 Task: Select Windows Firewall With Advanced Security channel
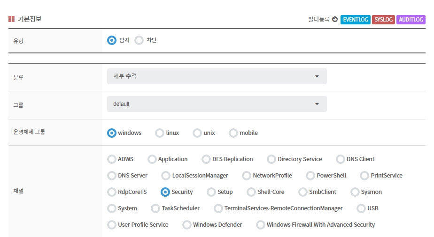tap(261, 225)
